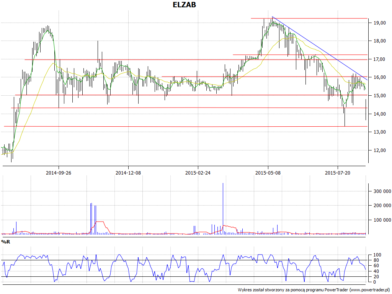Click the 17,00 price axis label
Screen dimensions: 392x294
[379, 59]
